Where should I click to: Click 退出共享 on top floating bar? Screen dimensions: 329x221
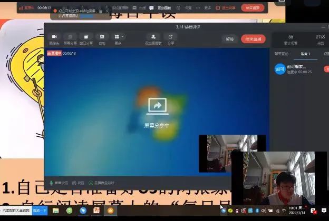click(x=225, y=8)
